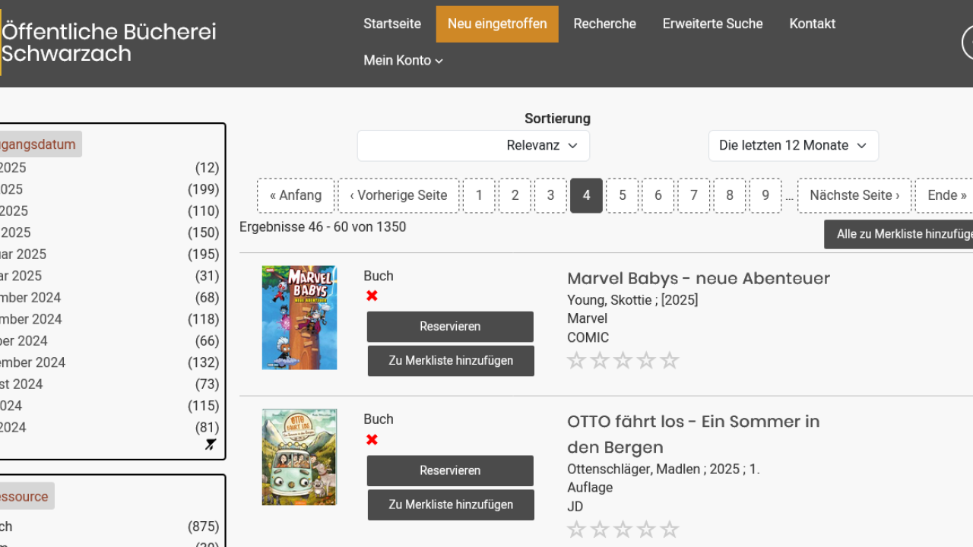Click 'Ergebnisse 46 - 60 von 1350' text
Screen dimensions: 973x547
[322, 227]
